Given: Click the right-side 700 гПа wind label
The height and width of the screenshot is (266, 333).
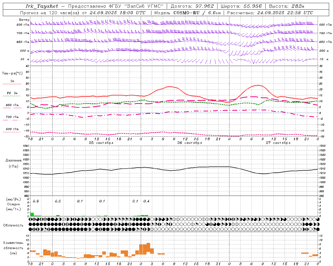Looking at the screenshot, I should point(325,33).
